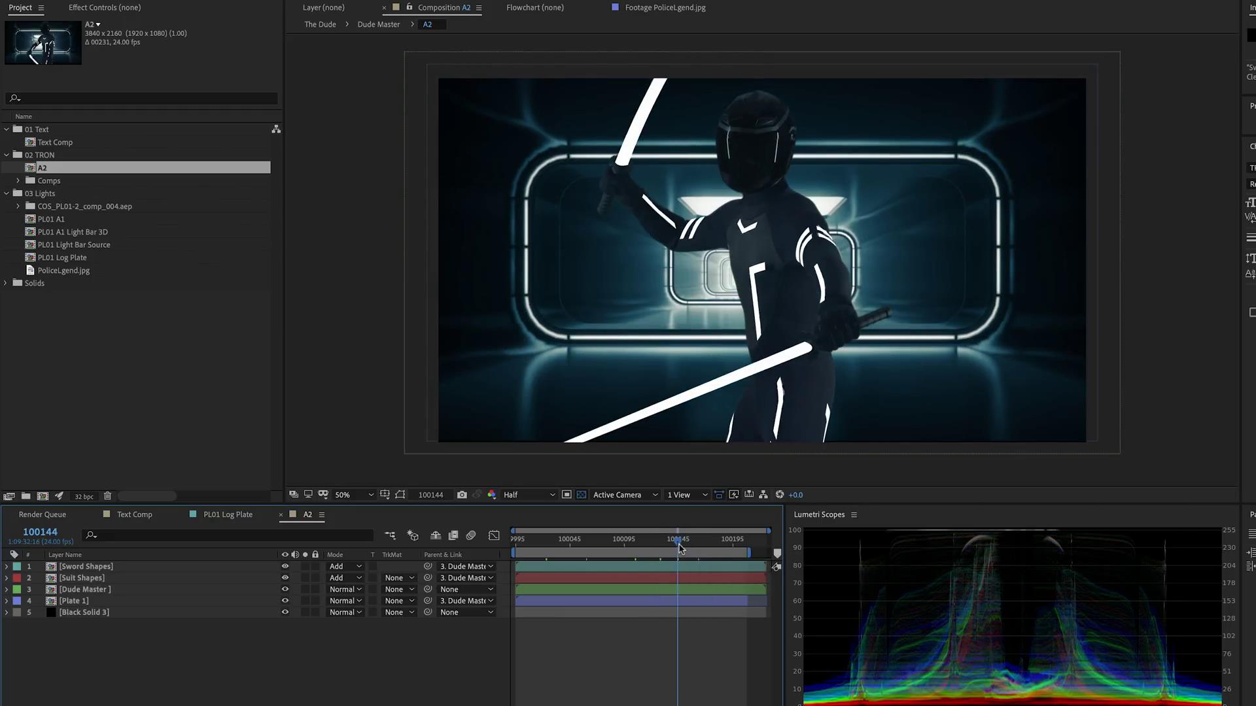Image resolution: width=1256 pixels, height=706 pixels.
Task: Hide the Plate 1 layer
Action: pos(285,601)
